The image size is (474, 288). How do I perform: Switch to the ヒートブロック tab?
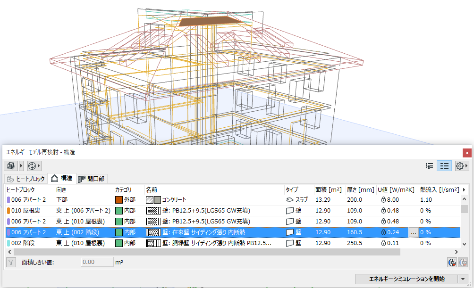tap(26, 179)
